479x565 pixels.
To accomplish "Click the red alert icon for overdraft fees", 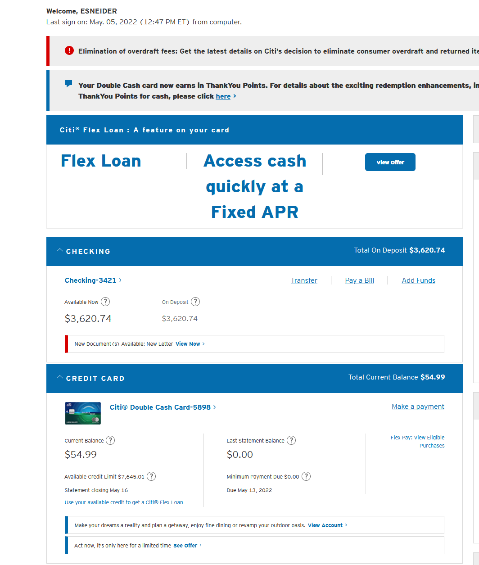I will tap(69, 50).
